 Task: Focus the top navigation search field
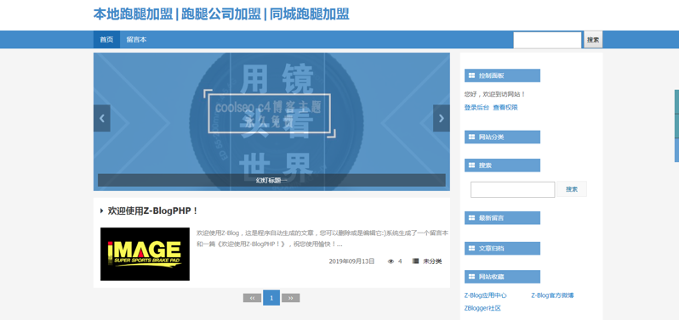(x=547, y=40)
